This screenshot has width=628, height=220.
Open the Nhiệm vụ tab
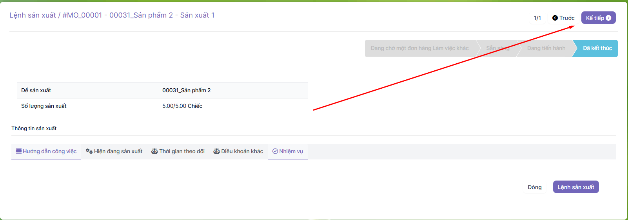(x=288, y=151)
